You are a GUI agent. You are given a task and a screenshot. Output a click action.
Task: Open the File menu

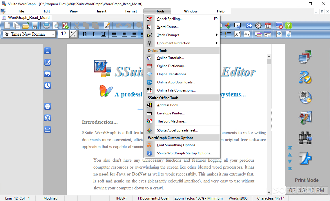(21, 11)
